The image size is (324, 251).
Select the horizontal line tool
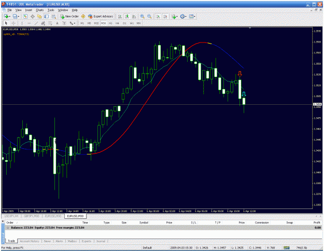tap(29, 23)
